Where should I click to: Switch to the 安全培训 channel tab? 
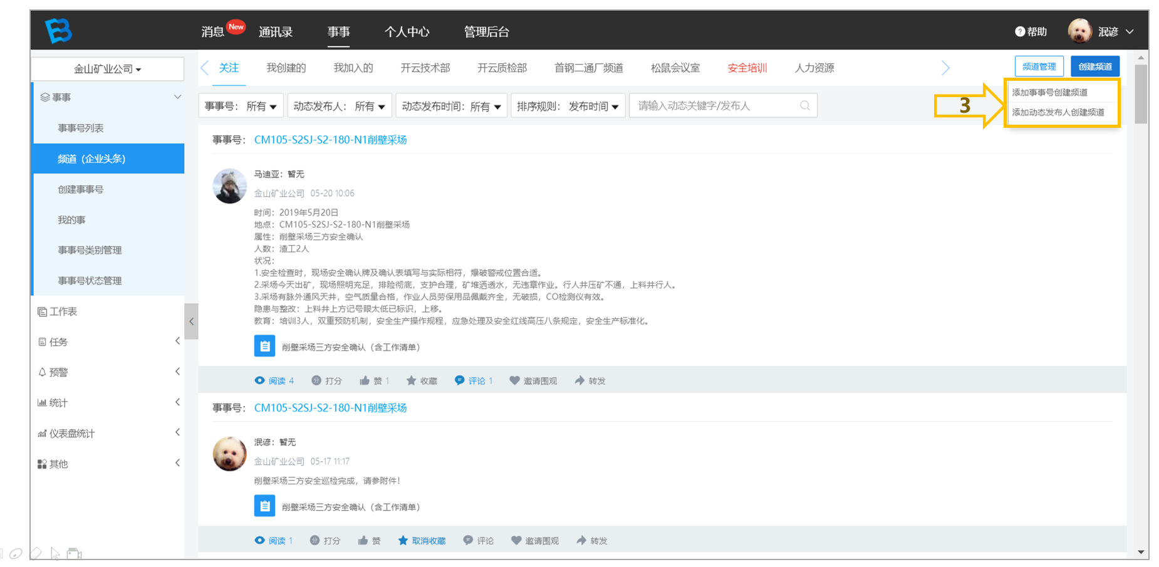click(x=747, y=68)
